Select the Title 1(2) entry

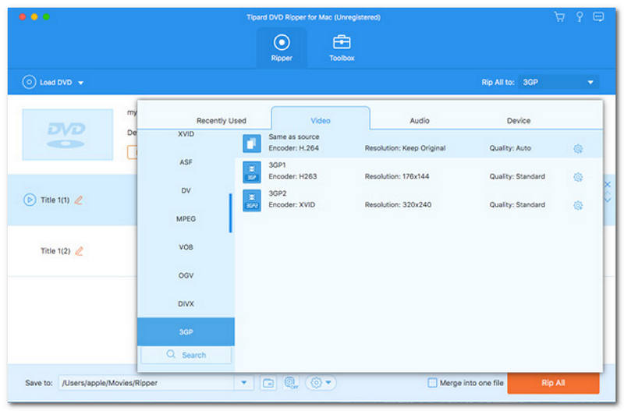55,251
